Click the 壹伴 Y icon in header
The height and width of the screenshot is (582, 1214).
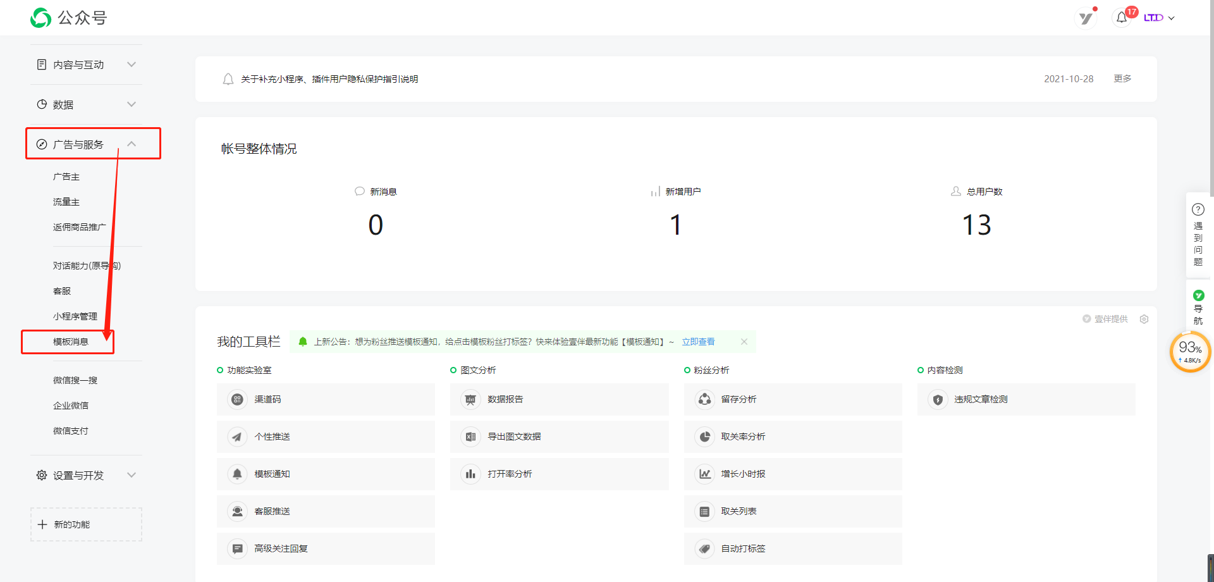1086,18
